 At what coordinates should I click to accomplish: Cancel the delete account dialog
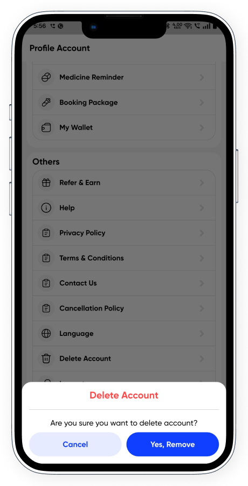coord(75,444)
